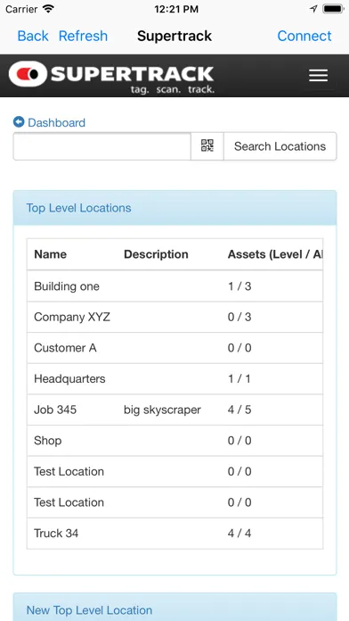
Task: Open the Building one location row
Action: point(174,286)
